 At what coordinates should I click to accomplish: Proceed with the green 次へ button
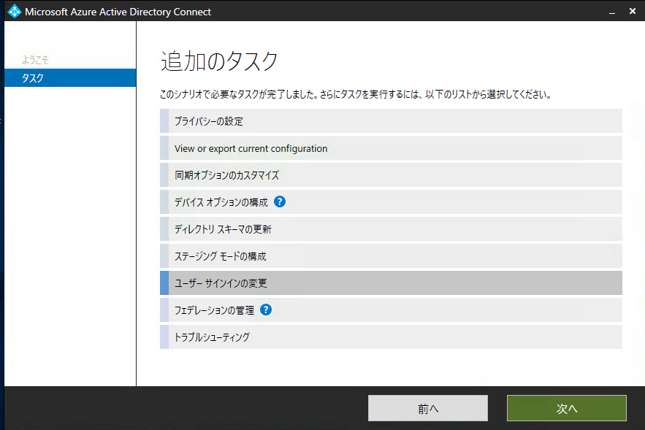pos(566,408)
